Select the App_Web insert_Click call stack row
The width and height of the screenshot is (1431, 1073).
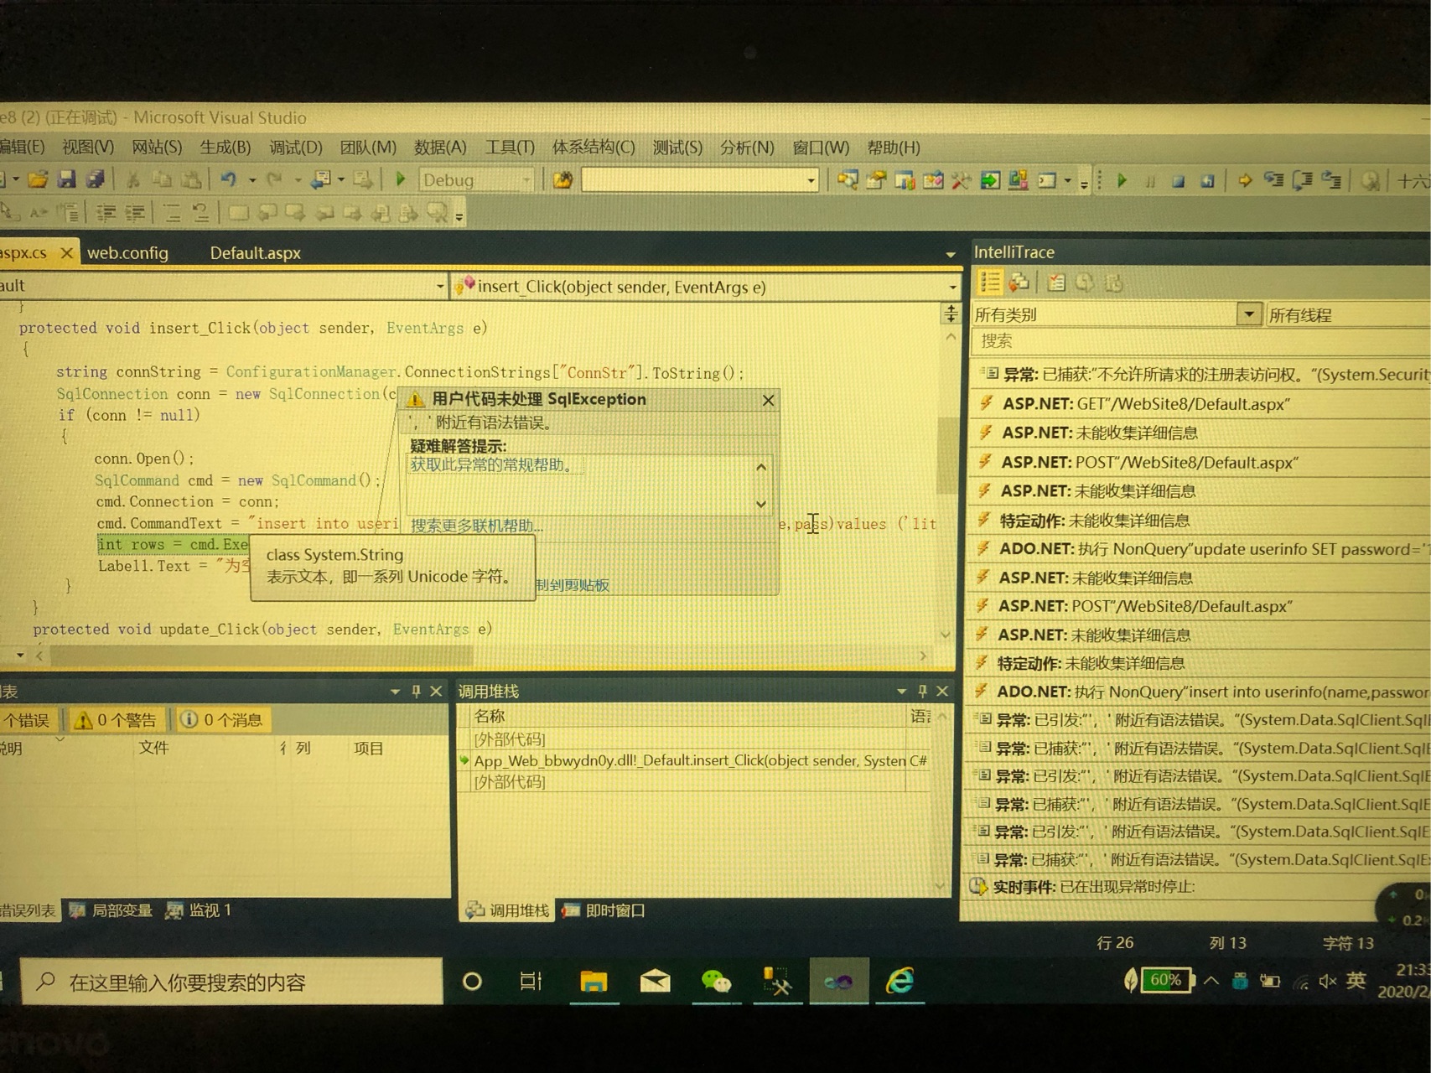pyautogui.click(x=694, y=761)
